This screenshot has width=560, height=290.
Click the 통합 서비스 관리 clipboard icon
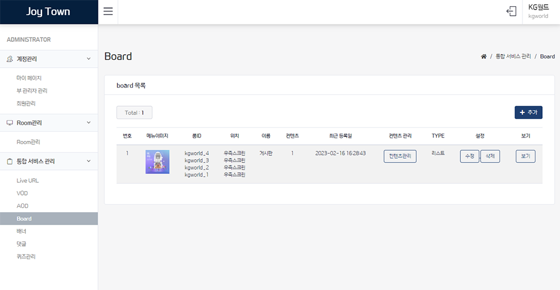coord(10,161)
